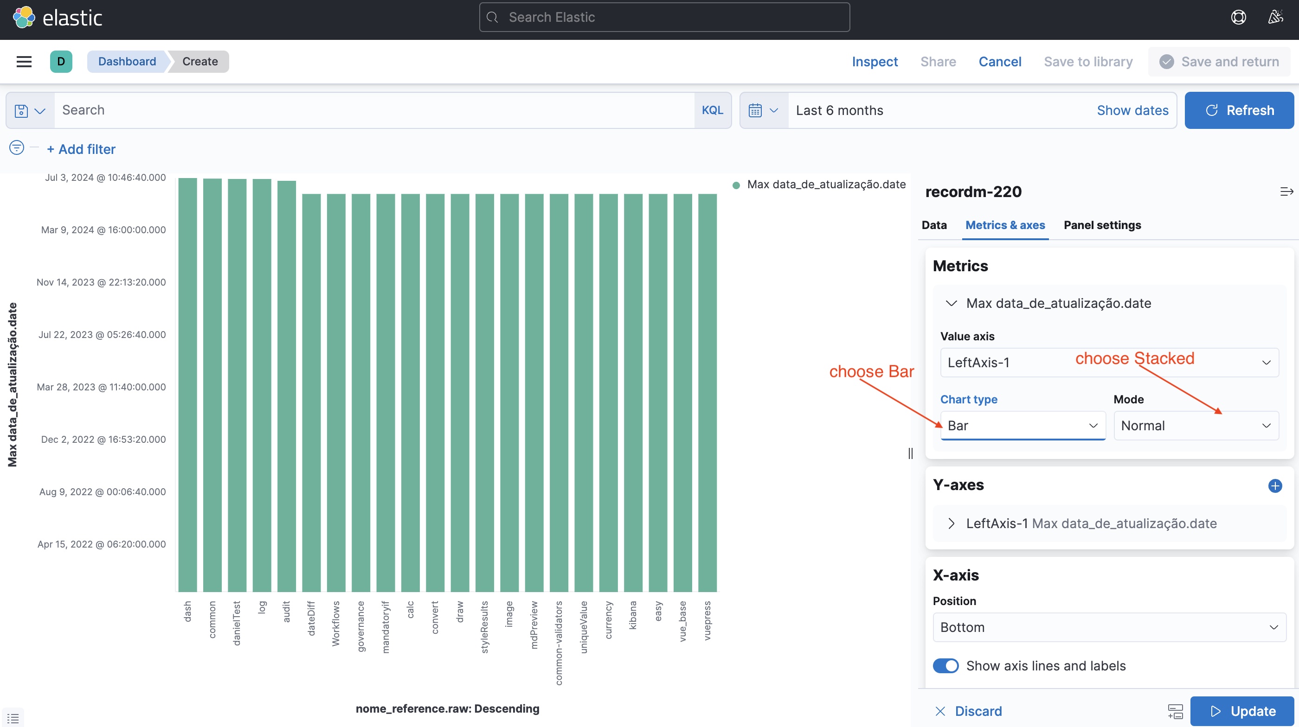Click Show dates link
Viewport: 1299px width, 727px height.
(1132, 110)
